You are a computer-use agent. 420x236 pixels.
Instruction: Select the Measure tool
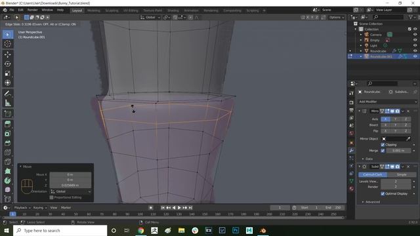[7, 103]
